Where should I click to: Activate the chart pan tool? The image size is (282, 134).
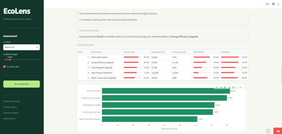click(x=225, y=87)
